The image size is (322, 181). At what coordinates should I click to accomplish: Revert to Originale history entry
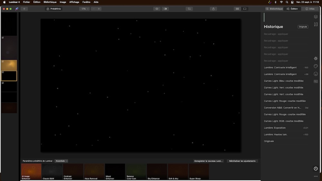tap(286, 141)
